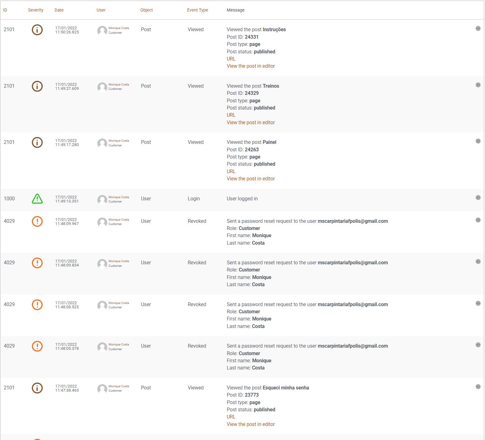Screen dimensions: 485x440
Task: Sort the log by the ID column
Action: coord(5,10)
